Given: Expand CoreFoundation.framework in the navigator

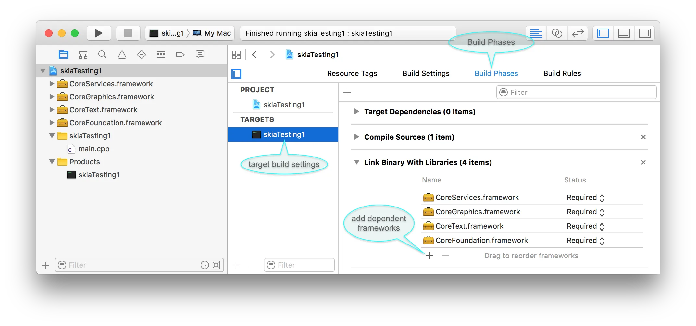Looking at the screenshot, I should pos(52,123).
